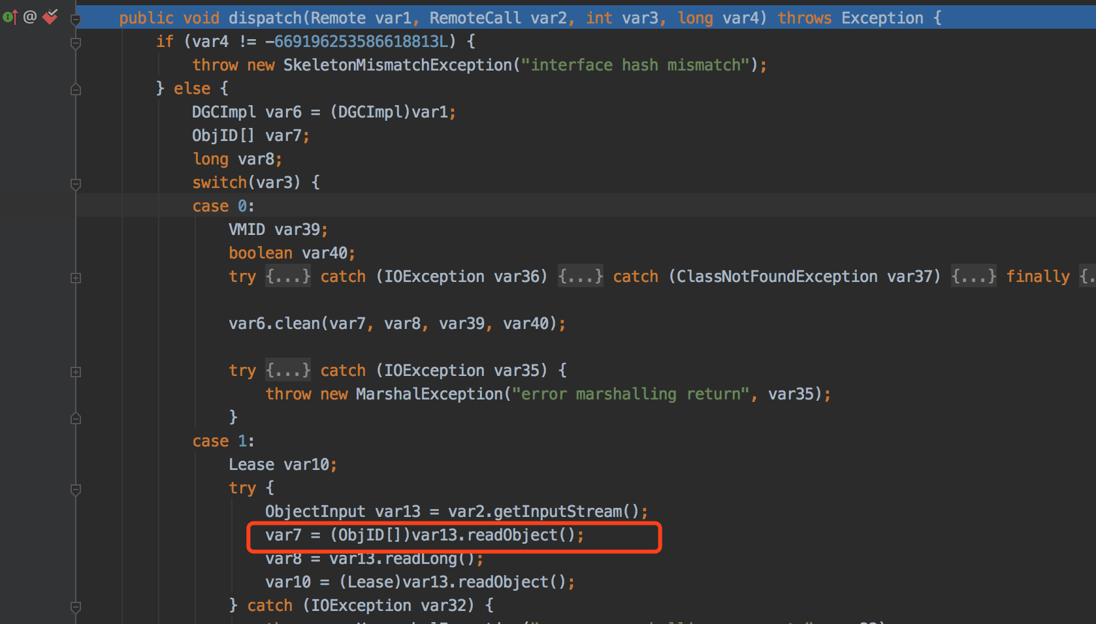Click the dispatch method name
The width and height of the screenshot is (1096, 624).
265,18
